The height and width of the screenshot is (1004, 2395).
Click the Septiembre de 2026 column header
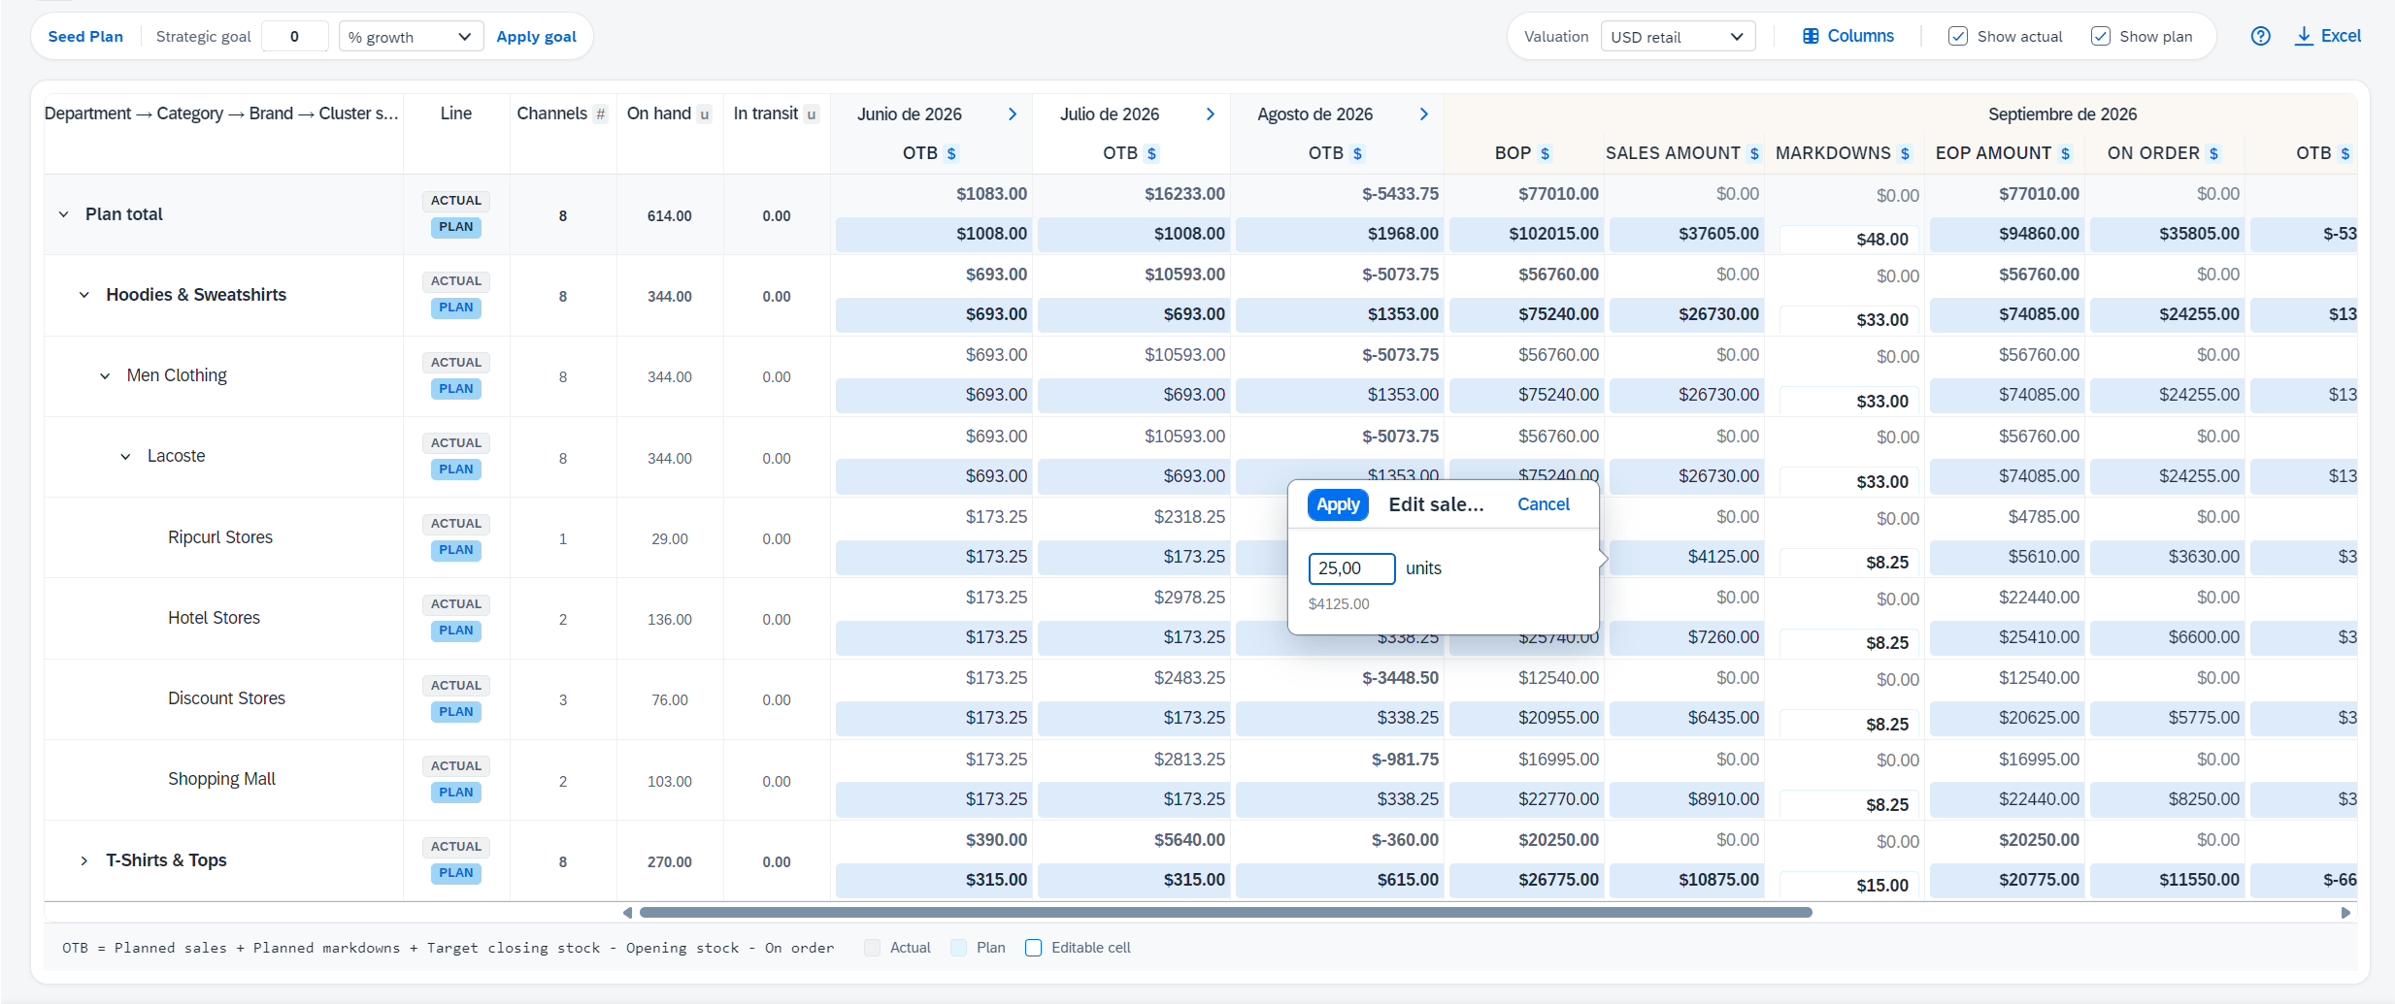2062,114
